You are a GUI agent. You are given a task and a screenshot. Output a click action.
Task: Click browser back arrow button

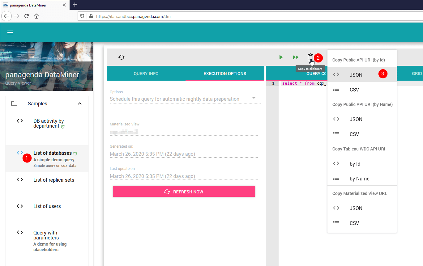tap(7, 16)
